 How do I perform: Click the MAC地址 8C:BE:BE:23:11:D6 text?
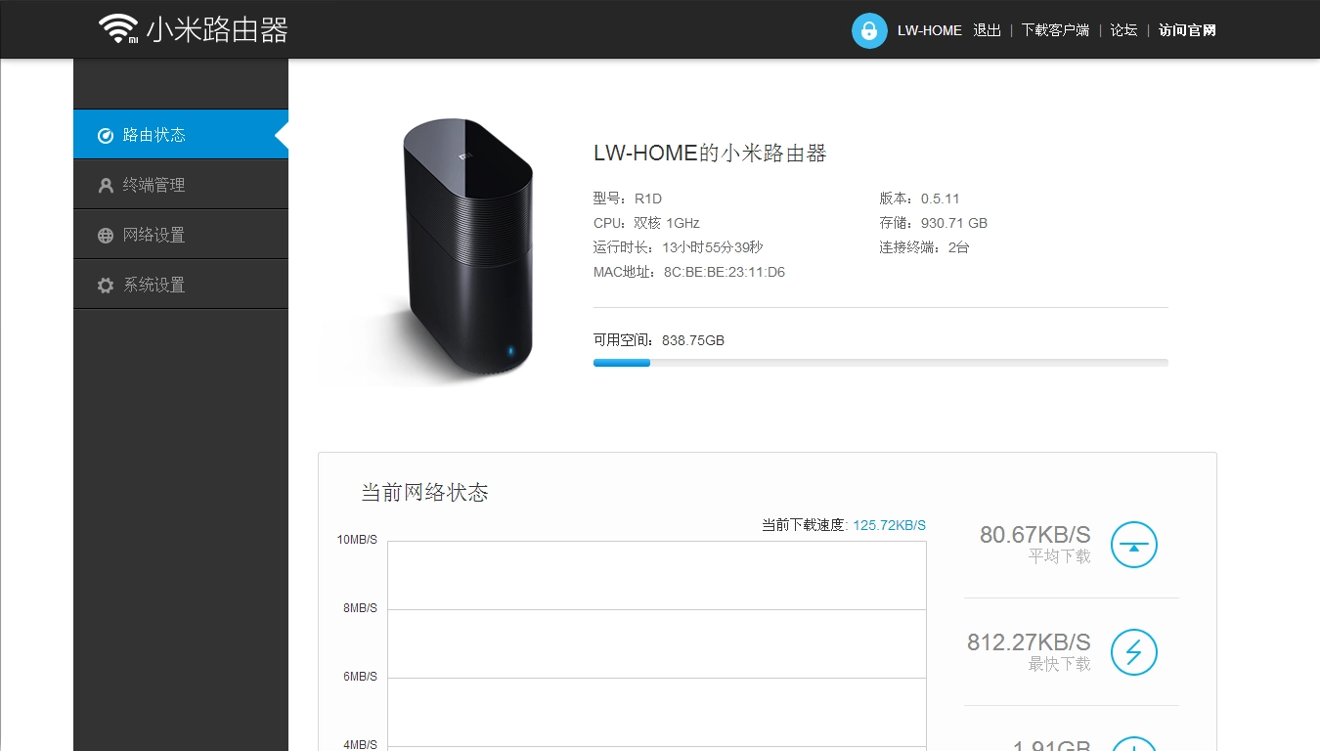(x=689, y=272)
